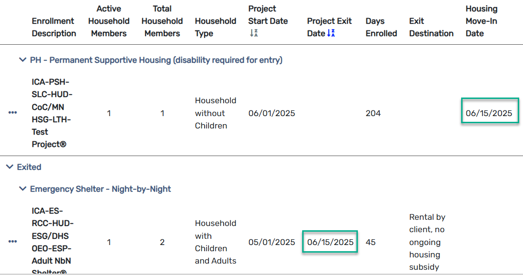Click the Total Household Members column header
523x275 pixels.
coord(162,21)
